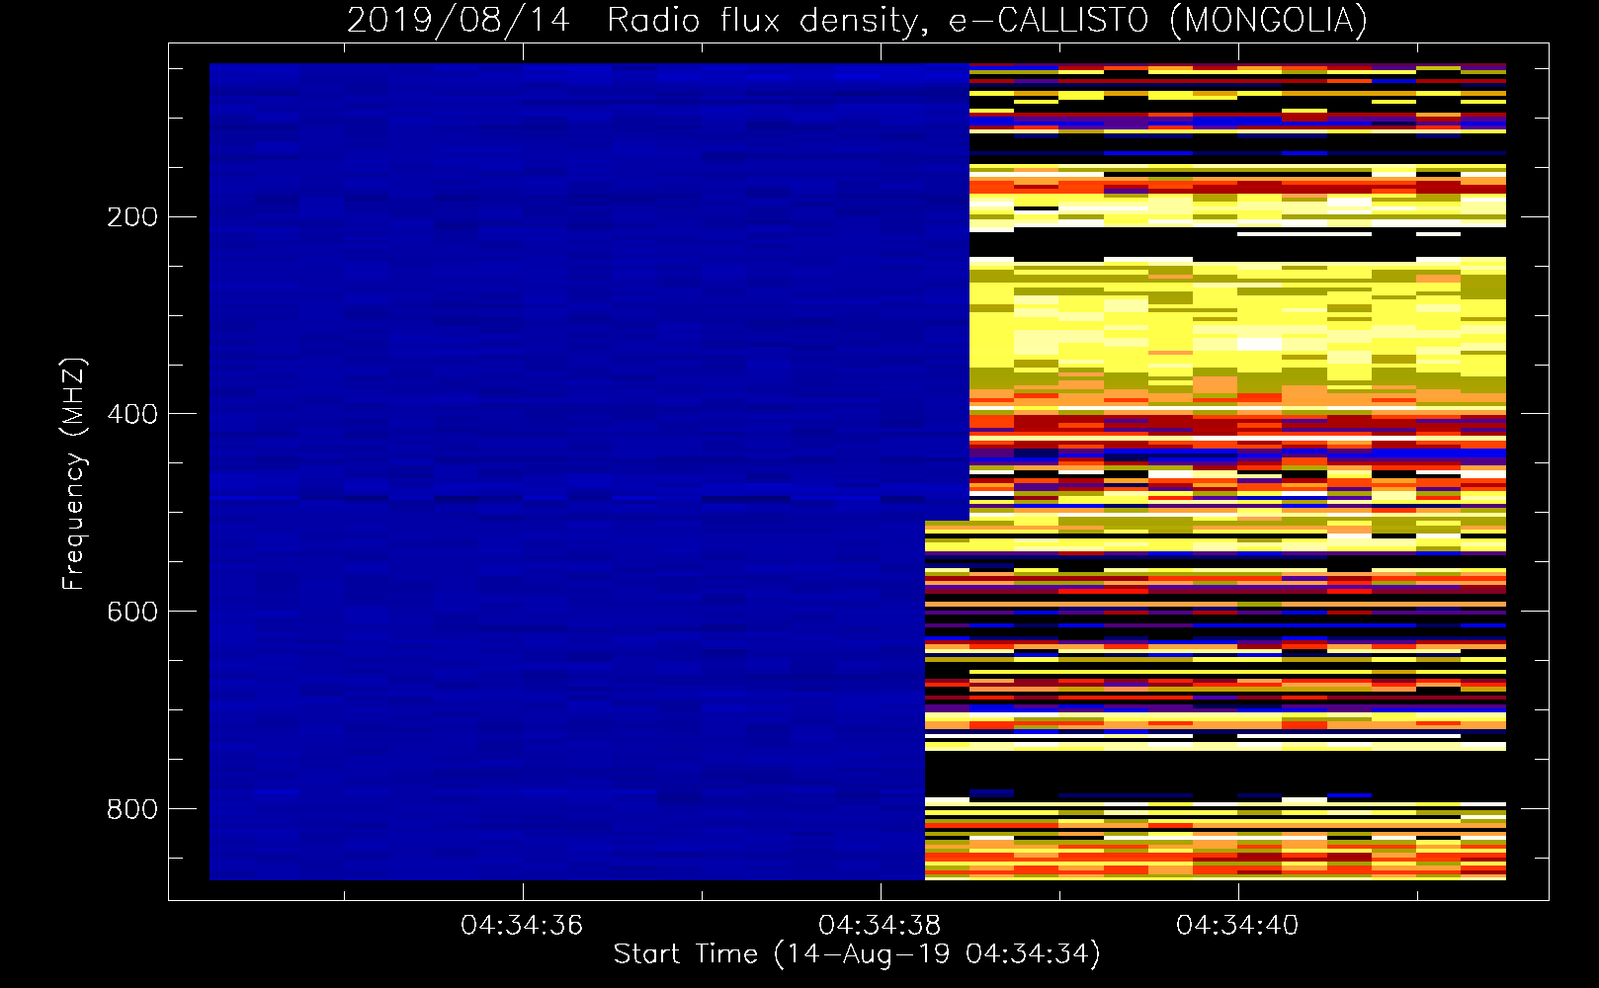This screenshot has height=988, width=1599.
Task: Click the 'Start Time (14-Aug-19 04:34:34)' axis label
Action: (x=857, y=954)
